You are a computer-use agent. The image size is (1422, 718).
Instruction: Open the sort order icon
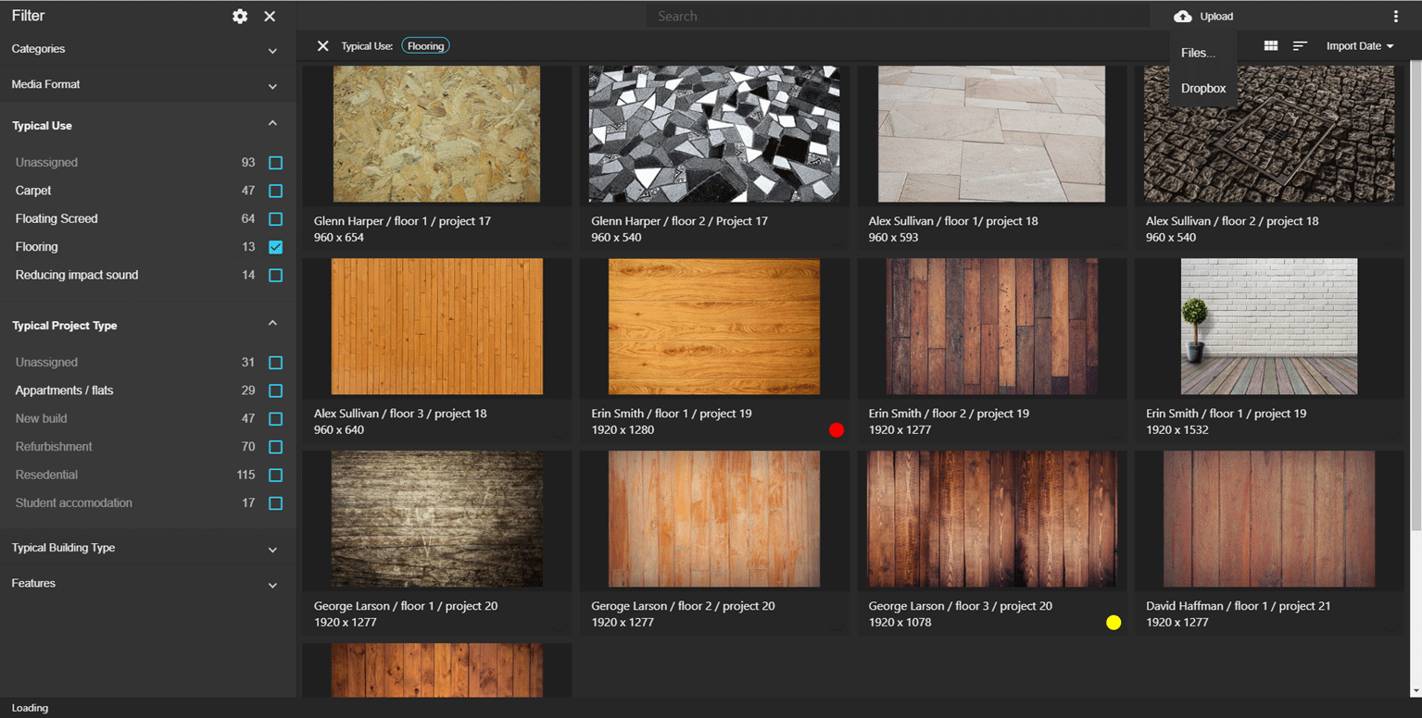click(x=1300, y=45)
